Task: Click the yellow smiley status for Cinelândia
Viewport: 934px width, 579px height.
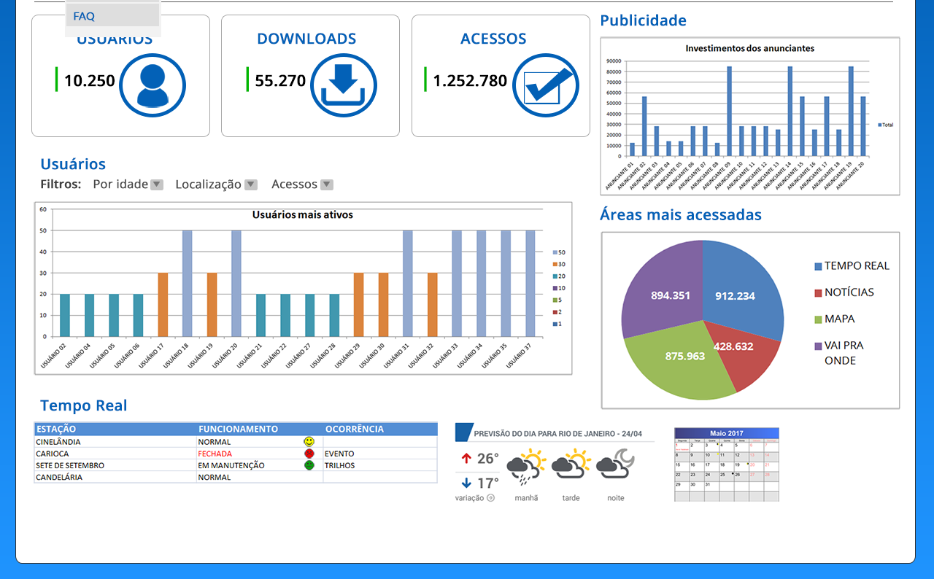Action: coord(309,442)
